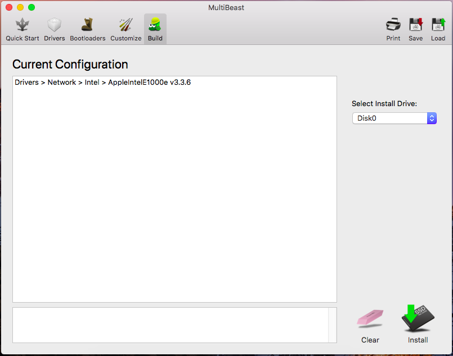The width and height of the screenshot is (453, 356).
Task: Print the current configuration
Action: 393,29
